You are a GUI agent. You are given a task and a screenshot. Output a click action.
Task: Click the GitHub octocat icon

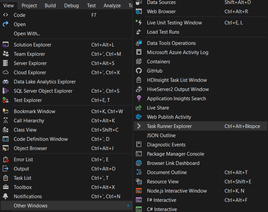(139, 71)
